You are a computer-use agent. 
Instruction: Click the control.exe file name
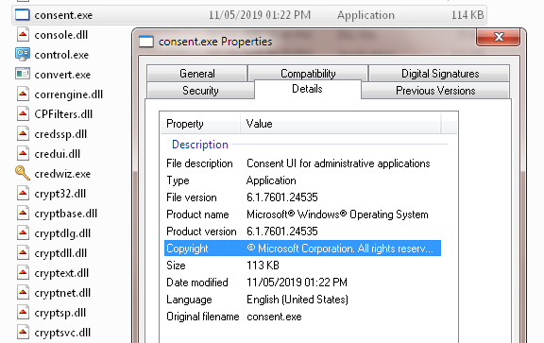point(61,55)
